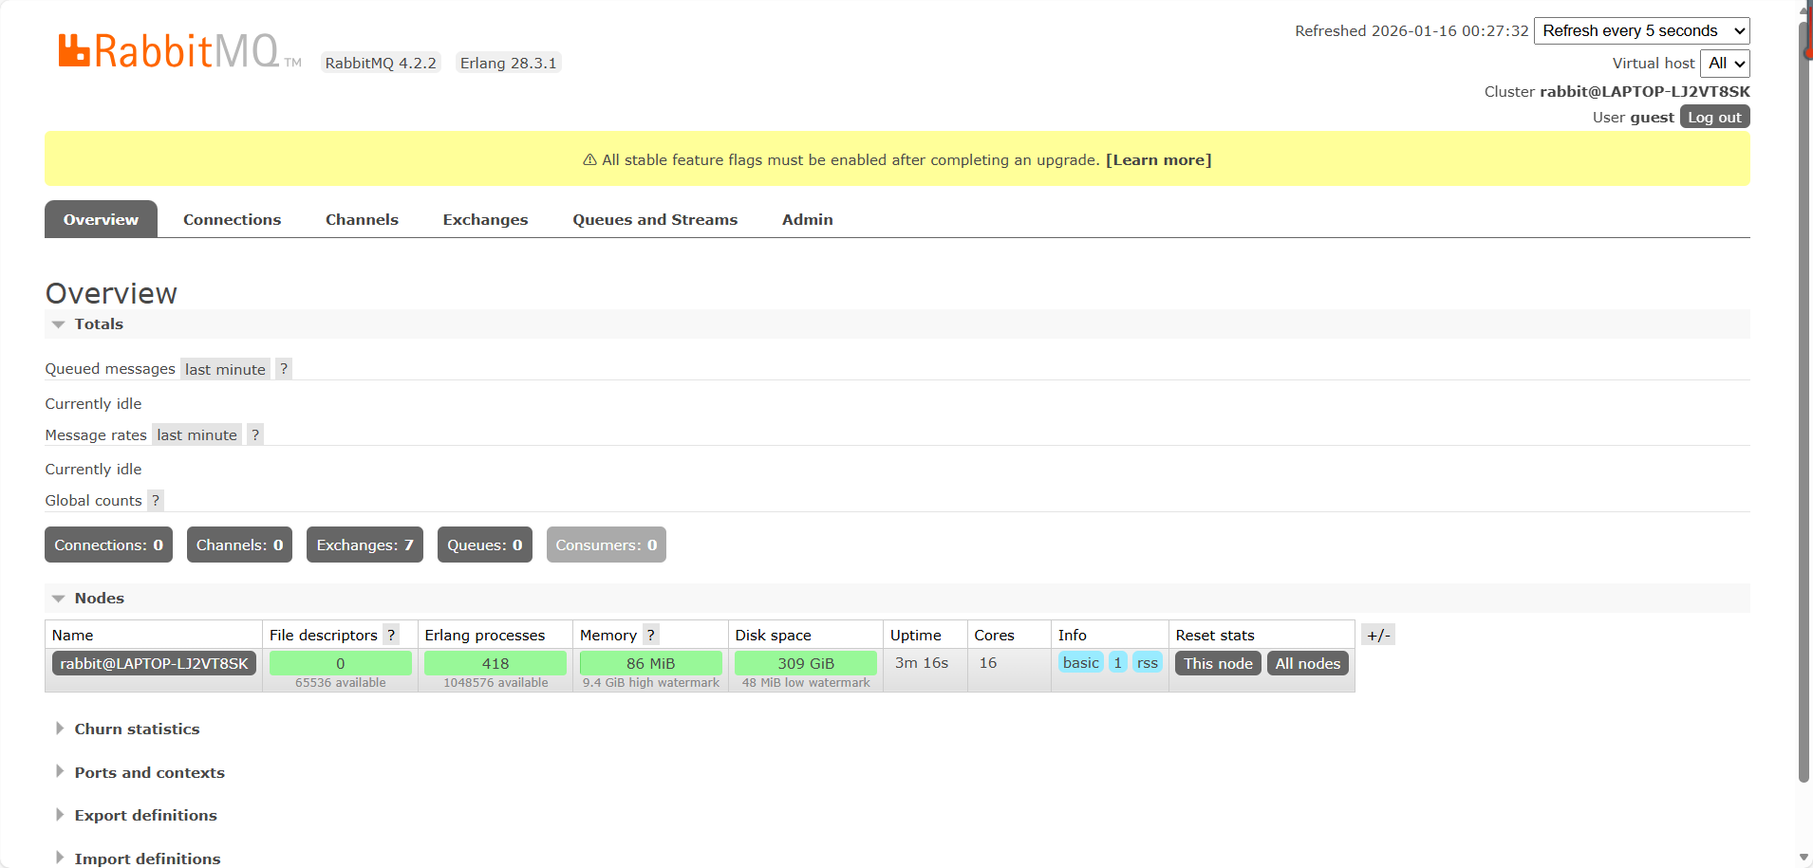Image resolution: width=1813 pixels, height=868 pixels.
Task: Change Message rates last minute range
Action: click(196, 434)
